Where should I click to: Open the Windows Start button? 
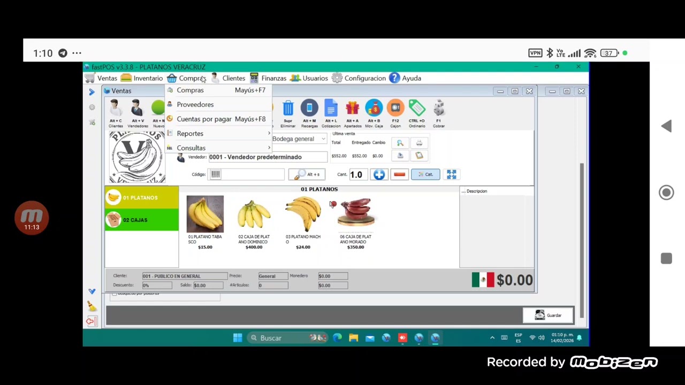238,338
